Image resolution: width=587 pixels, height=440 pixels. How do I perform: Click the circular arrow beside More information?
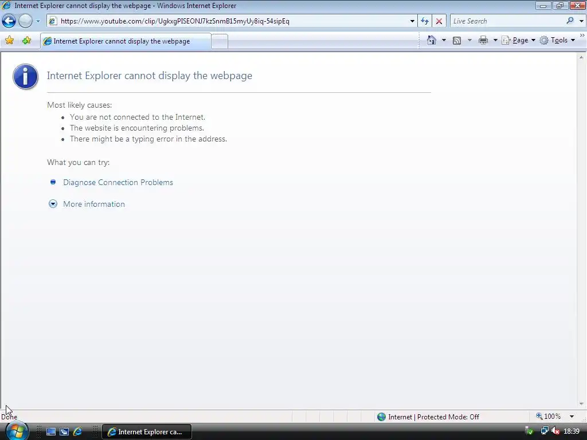[53, 204]
